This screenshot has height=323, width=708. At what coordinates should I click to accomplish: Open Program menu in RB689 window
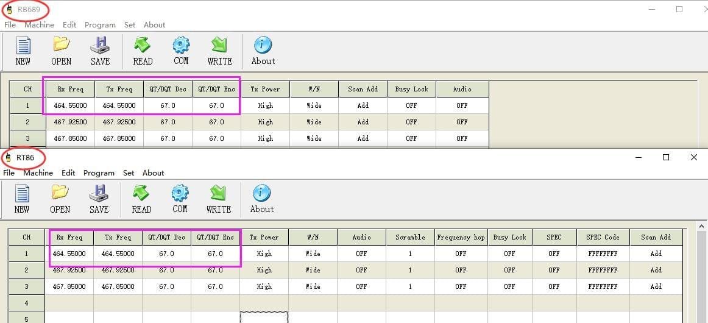[101, 25]
